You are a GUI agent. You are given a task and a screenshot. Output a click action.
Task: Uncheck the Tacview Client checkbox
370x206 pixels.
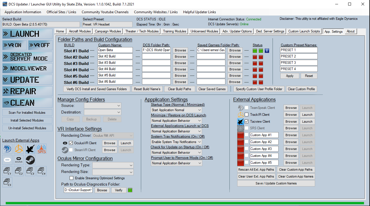[x=247, y=122]
